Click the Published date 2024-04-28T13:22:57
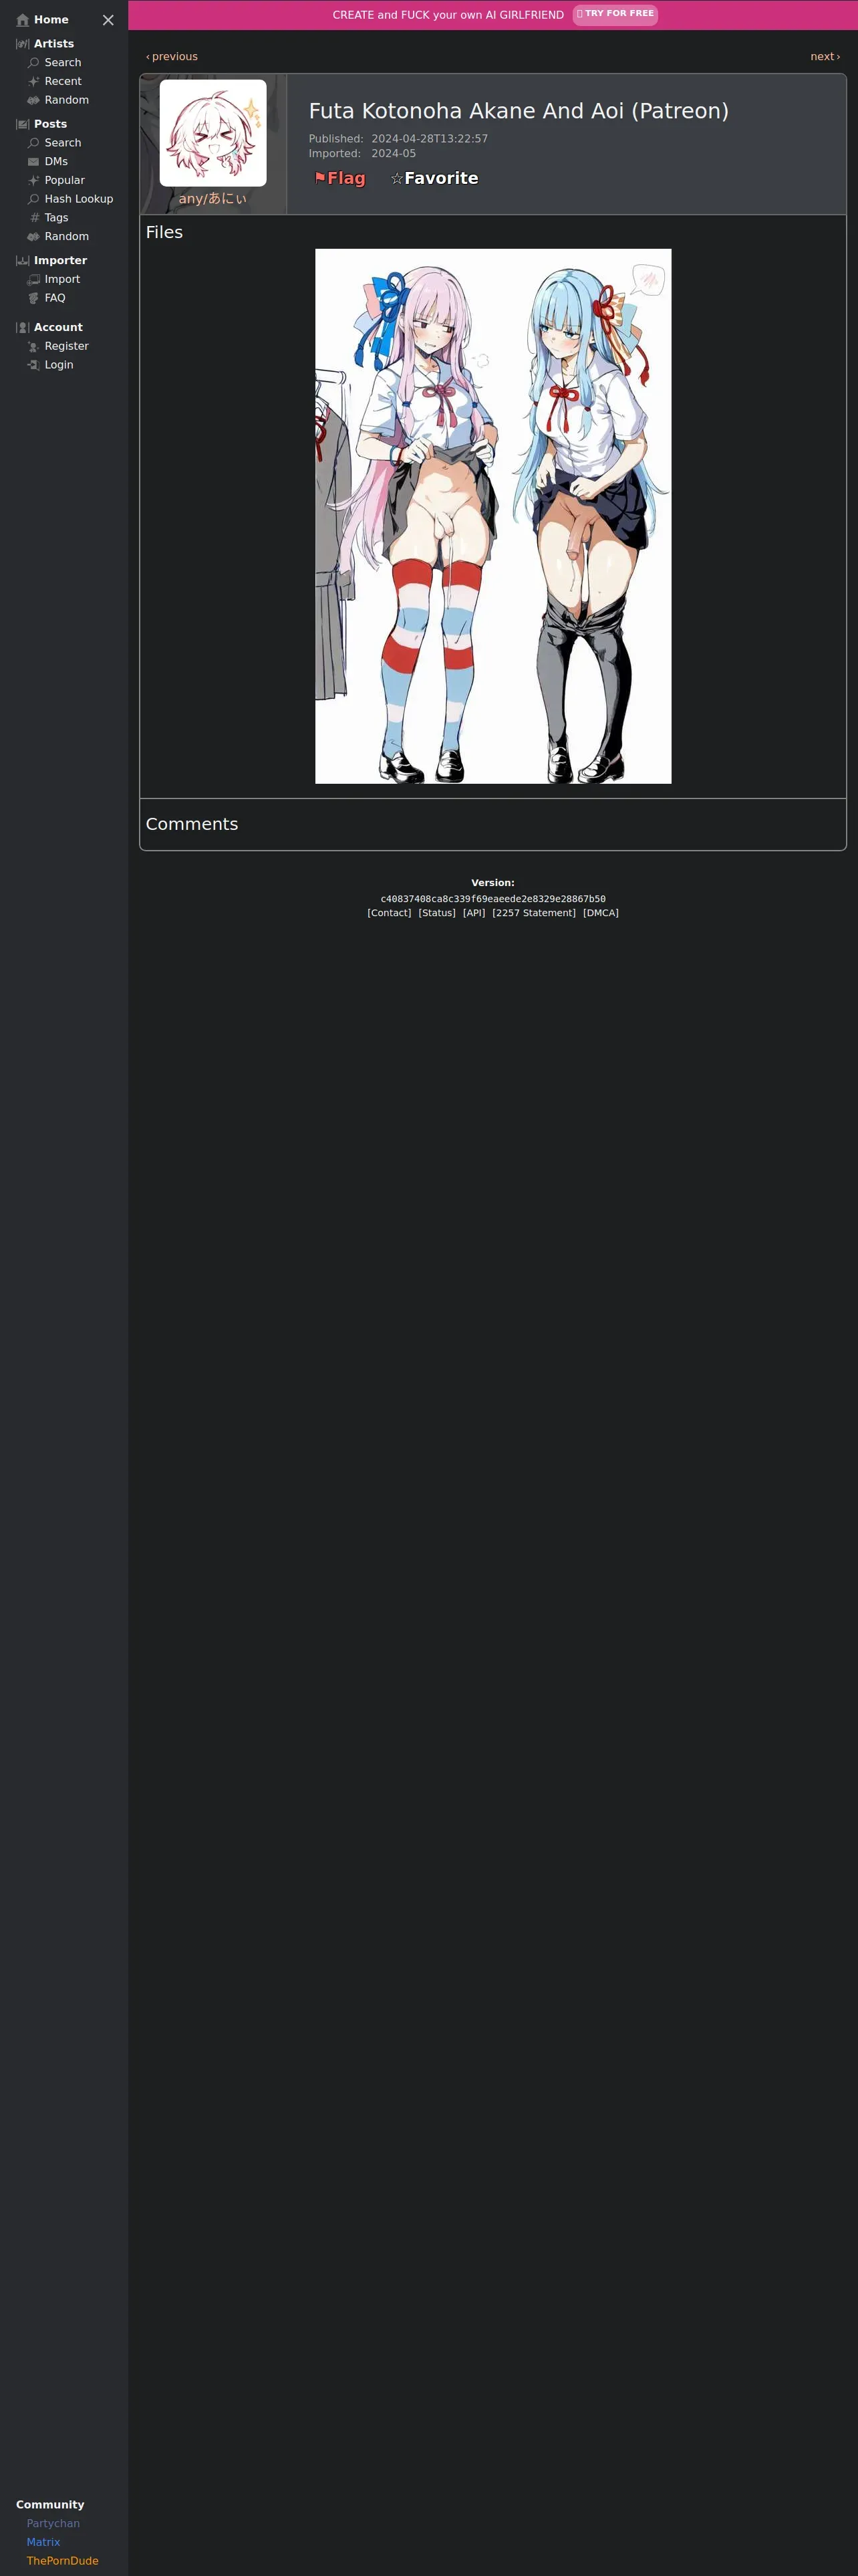858x2576 pixels. [430, 139]
